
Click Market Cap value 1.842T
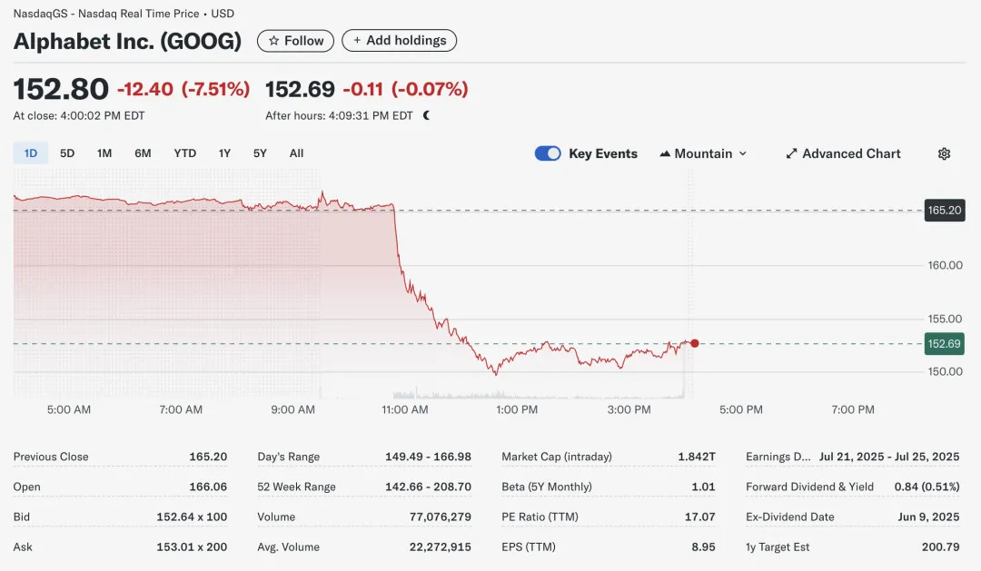(x=697, y=457)
